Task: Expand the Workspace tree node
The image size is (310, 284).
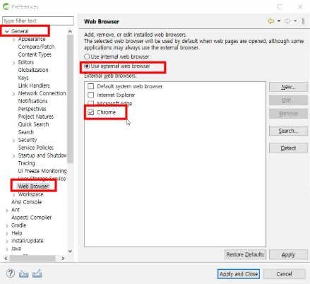Action: (13, 195)
